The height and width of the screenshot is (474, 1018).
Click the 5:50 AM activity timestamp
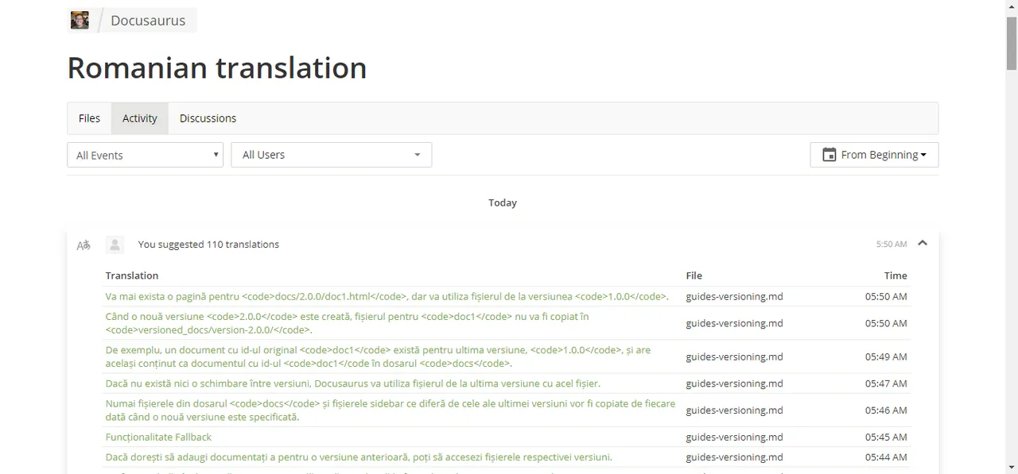(x=892, y=245)
